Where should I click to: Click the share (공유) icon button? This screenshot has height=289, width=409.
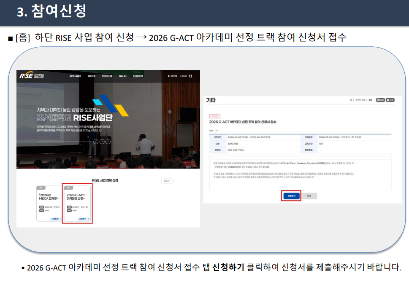[380, 100]
